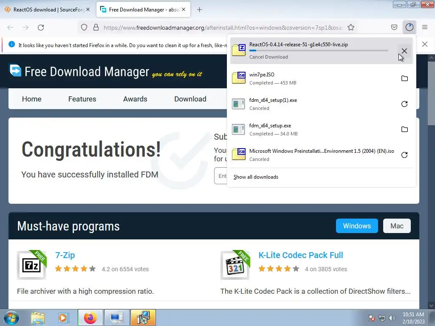Open the 7-Zip program link
Screen dimensions: 435x326
(x=65, y=255)
